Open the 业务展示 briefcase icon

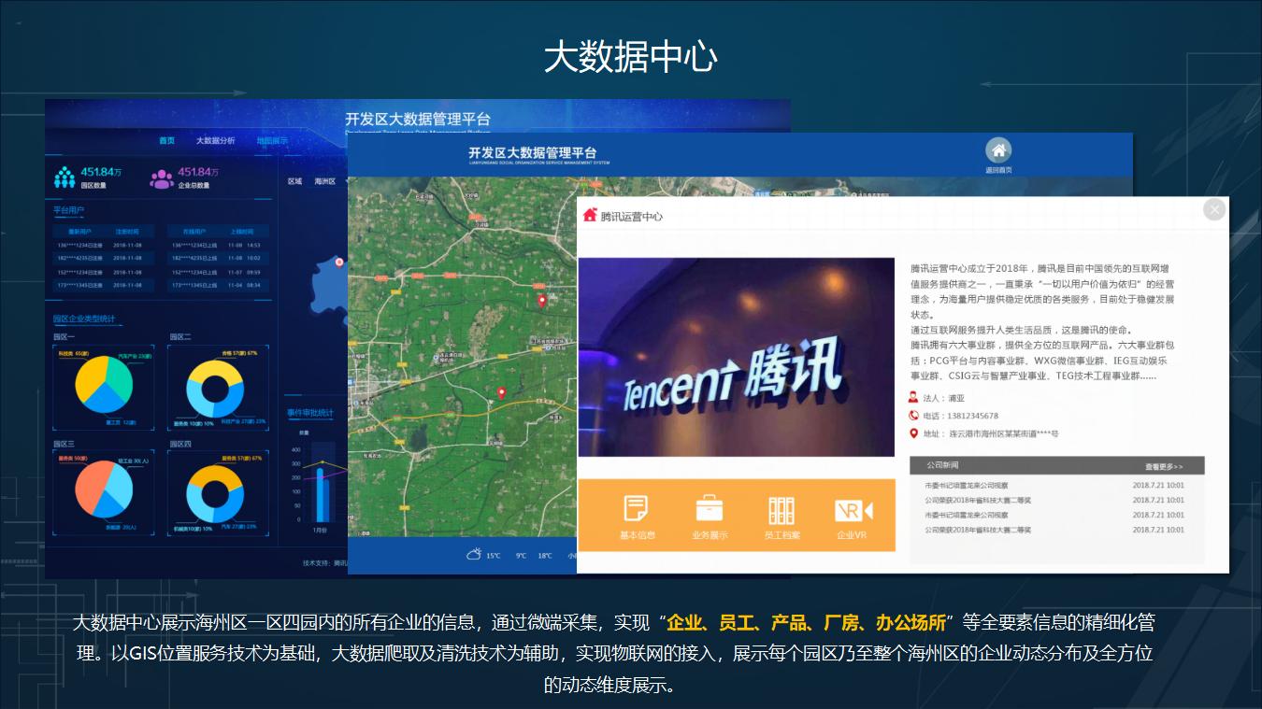point(709,509)
